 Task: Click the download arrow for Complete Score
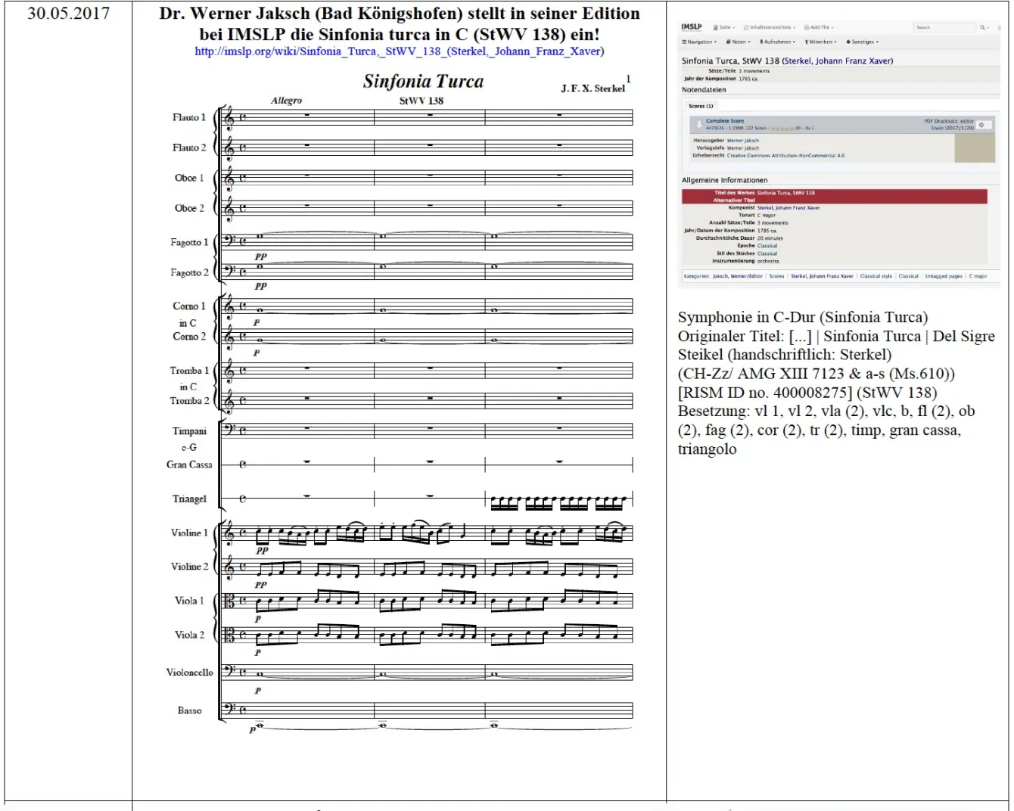click(x=699, y=125)
